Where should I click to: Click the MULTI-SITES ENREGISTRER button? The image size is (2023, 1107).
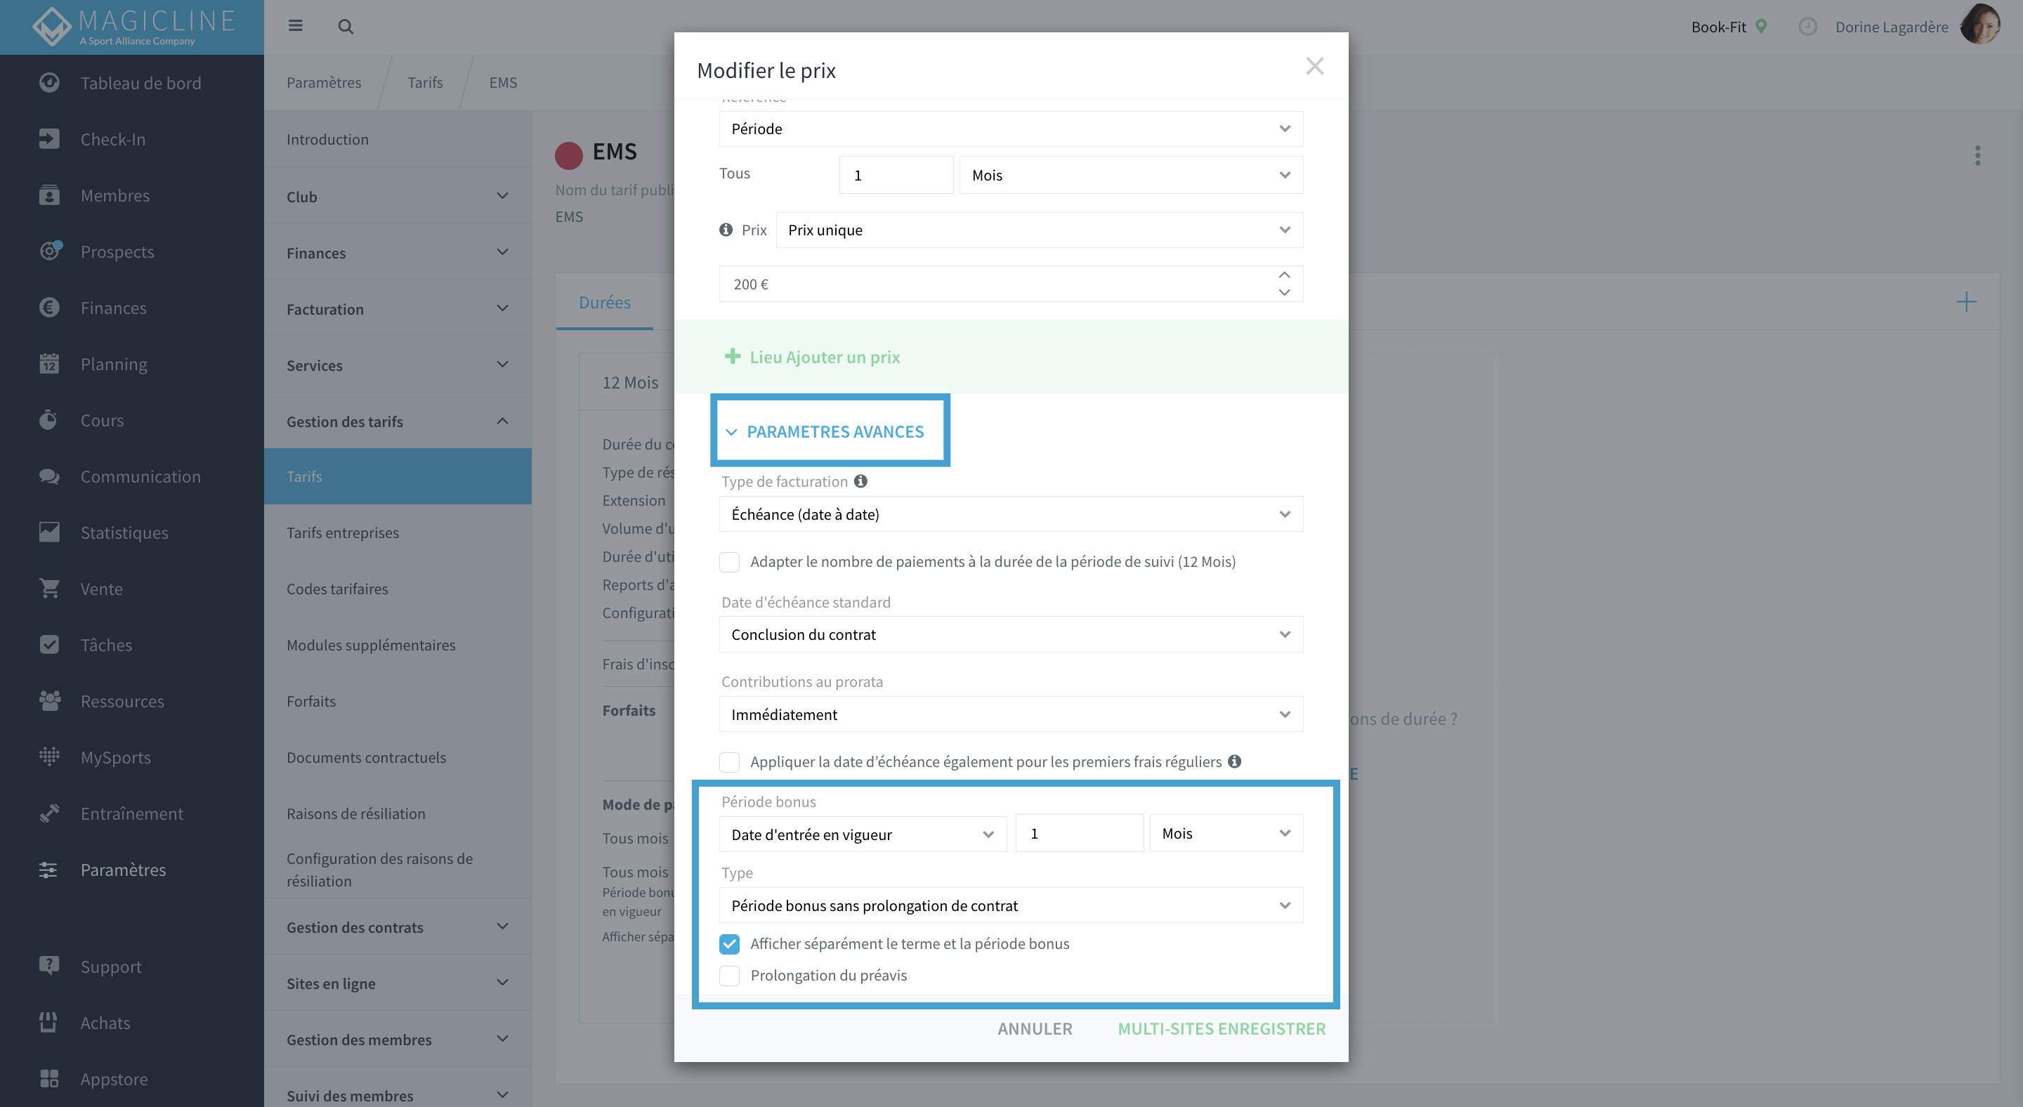[1222, 1028]
